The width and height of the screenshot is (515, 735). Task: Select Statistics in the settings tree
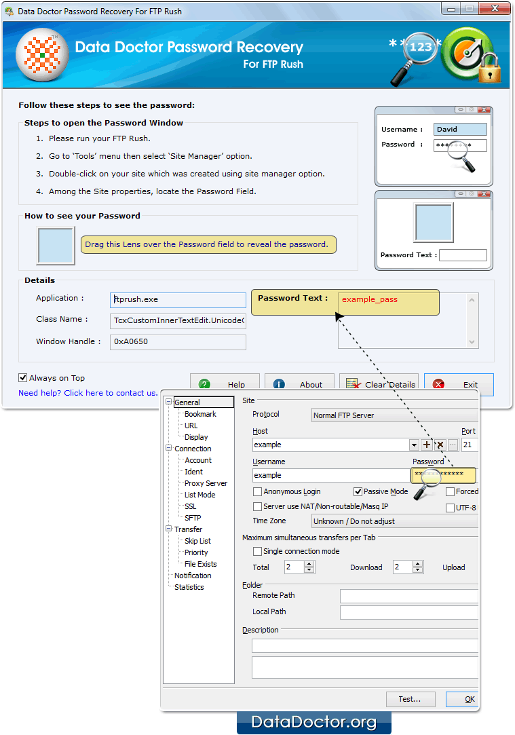tap(189, 587)
